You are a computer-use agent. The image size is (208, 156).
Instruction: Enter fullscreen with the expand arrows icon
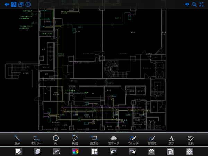click(201, 5)
